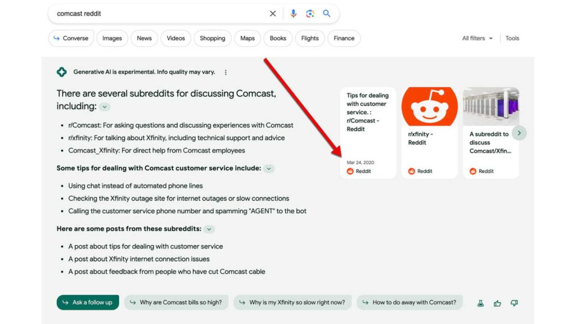Click the server room thumbnail image
Image resolution: width=576 pixels, height=324 pixels.
tap(490, 106)
